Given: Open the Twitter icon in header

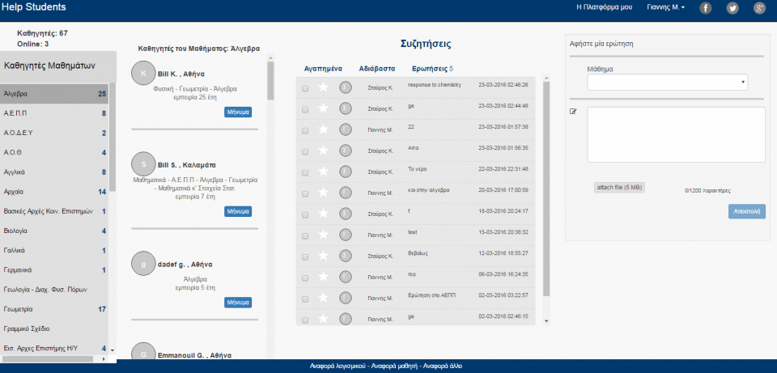Looking at the screenshot, I should 732,8.
